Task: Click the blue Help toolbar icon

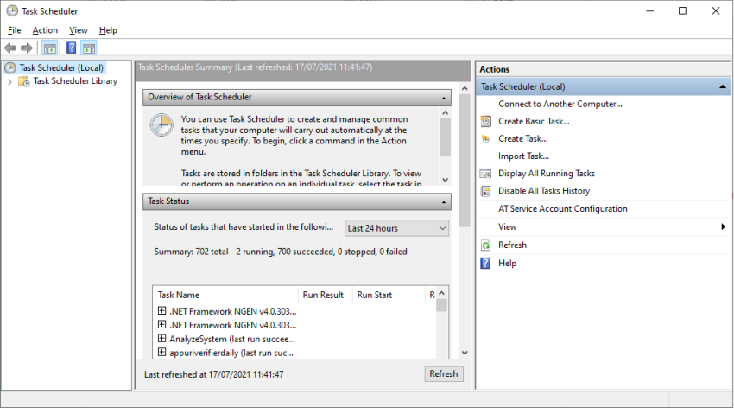Action: pyautogui.click(x=71, y=48)
